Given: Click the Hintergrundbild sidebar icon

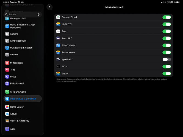Looking at the screenshot, I should (7, 18).
